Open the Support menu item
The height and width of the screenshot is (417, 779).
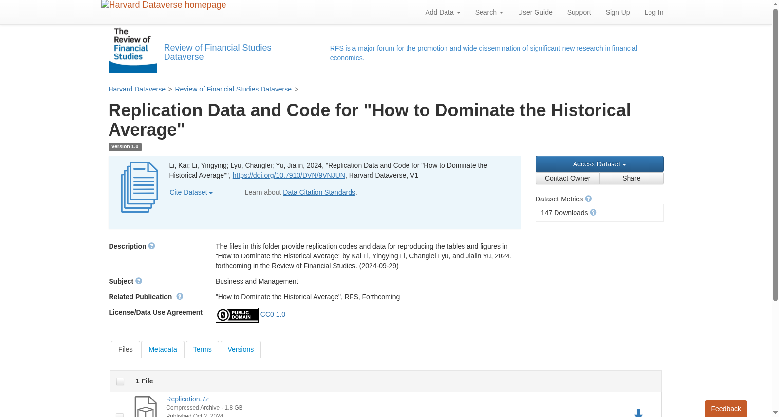pos(579,12)
